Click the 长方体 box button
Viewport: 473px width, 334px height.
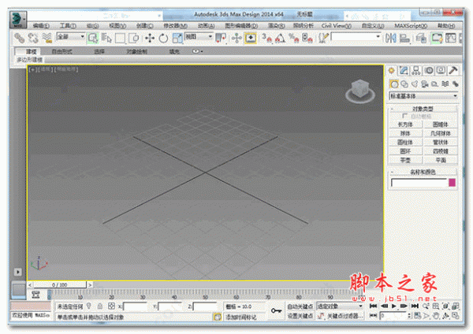(406, 124)
